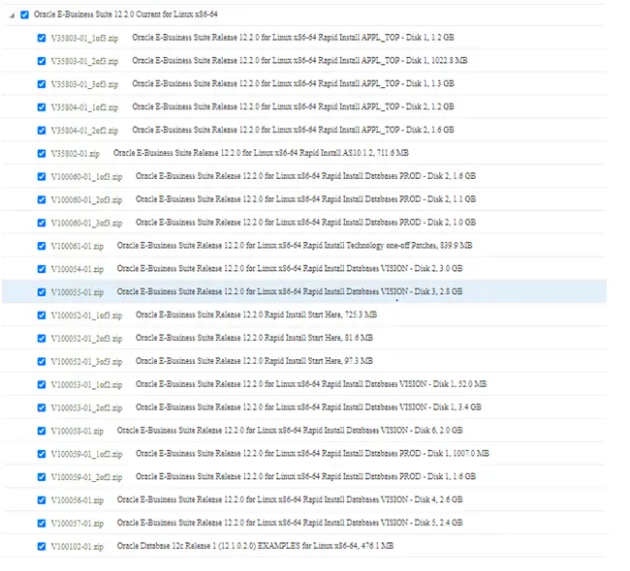Click the V35803-01_3of3.zip file link
Viewport: 630px width, 571px height.
click(x=84, y=84)
